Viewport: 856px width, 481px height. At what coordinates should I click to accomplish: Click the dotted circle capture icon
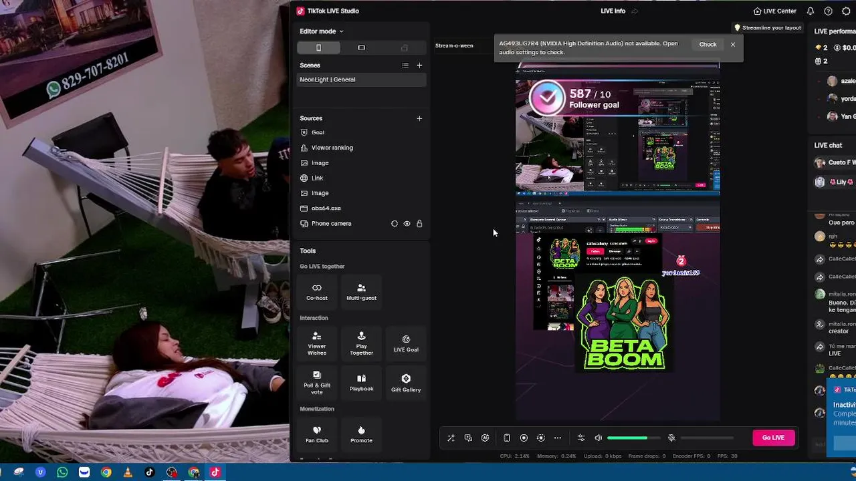coord(540,438)
